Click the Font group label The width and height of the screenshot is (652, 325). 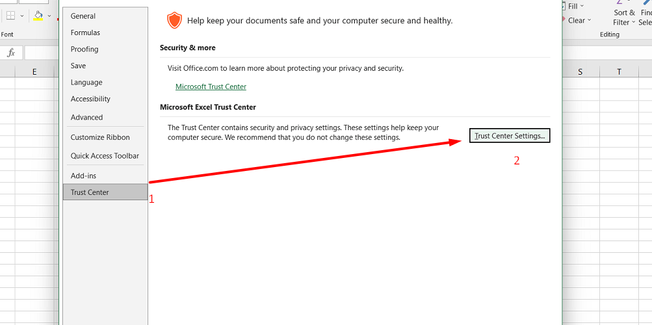(7, 34)
